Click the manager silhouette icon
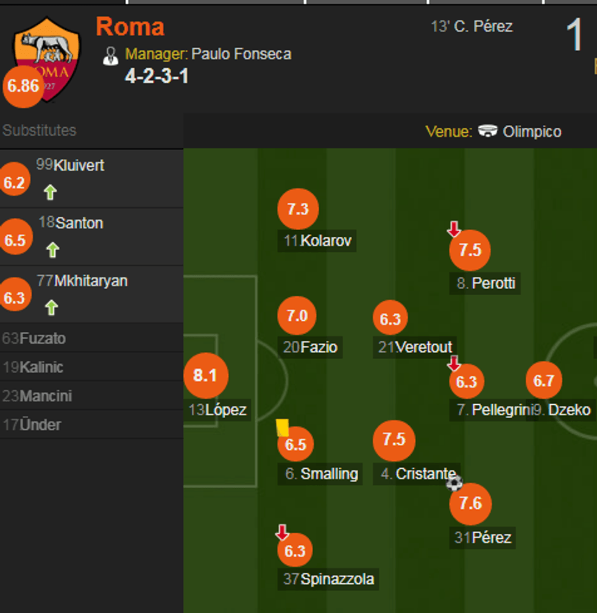Viewport: 597px width, 613px height. [x=110, y=55]
